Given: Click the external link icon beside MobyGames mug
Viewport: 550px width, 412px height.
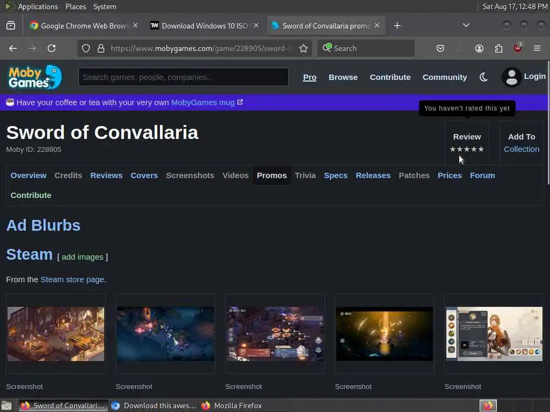Looking at the screenshot, I should click(x=240, y=102).
